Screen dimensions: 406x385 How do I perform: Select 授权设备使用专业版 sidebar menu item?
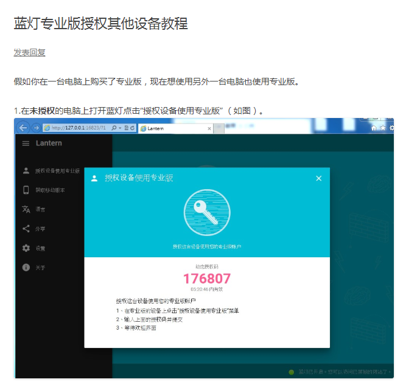pos(57,171)
